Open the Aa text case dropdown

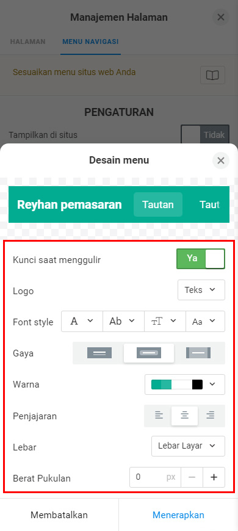205,322
